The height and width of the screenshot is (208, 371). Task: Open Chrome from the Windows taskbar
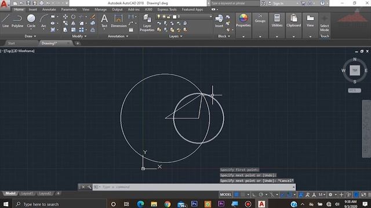point(168,204)
